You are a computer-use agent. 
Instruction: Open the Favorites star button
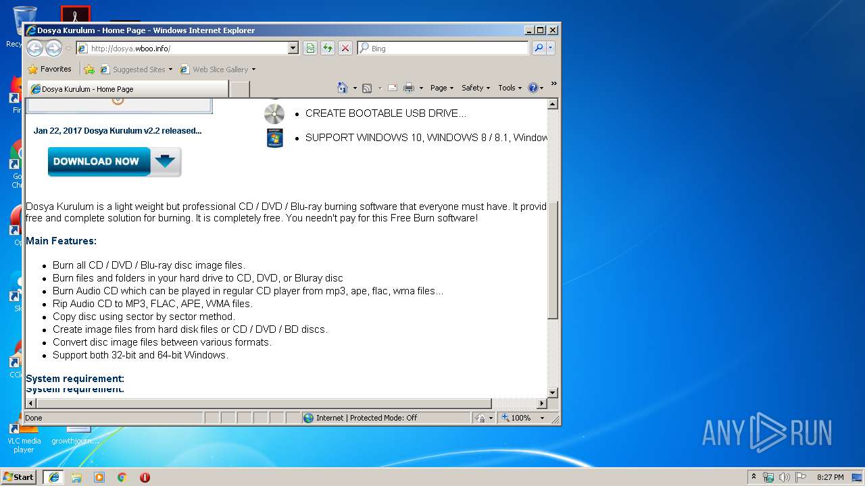(49, 69)
